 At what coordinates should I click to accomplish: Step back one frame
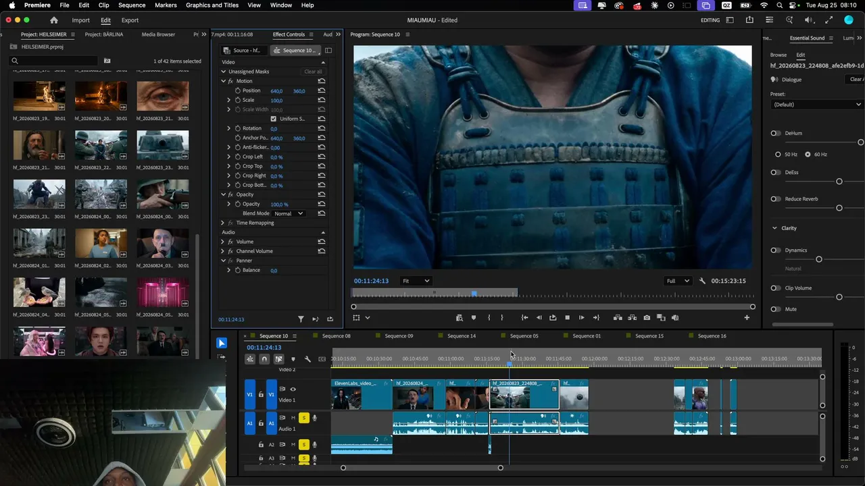tap(539, 318)
